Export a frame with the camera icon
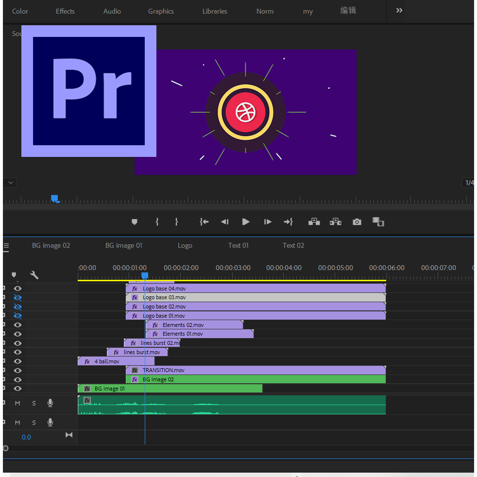 pyautogui.click(x=357, y=222)
